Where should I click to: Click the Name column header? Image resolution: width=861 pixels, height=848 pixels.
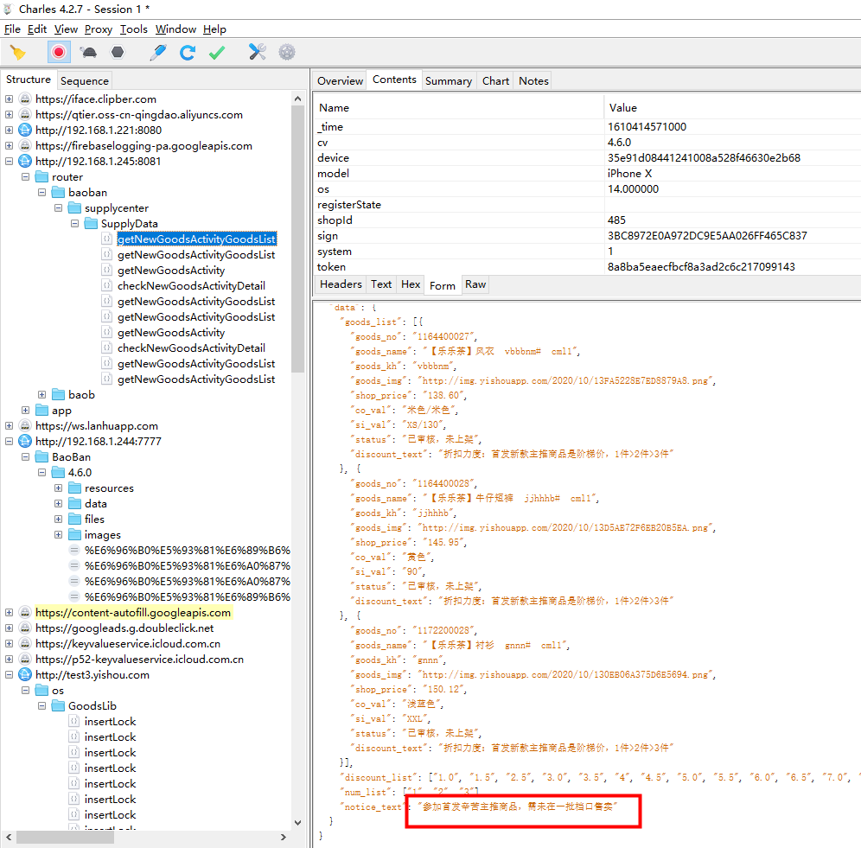coord(459,108)
